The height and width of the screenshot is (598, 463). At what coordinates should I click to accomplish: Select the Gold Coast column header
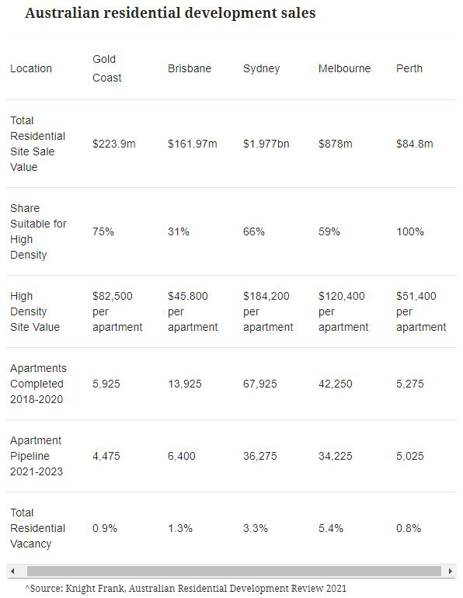pos(106,68)
